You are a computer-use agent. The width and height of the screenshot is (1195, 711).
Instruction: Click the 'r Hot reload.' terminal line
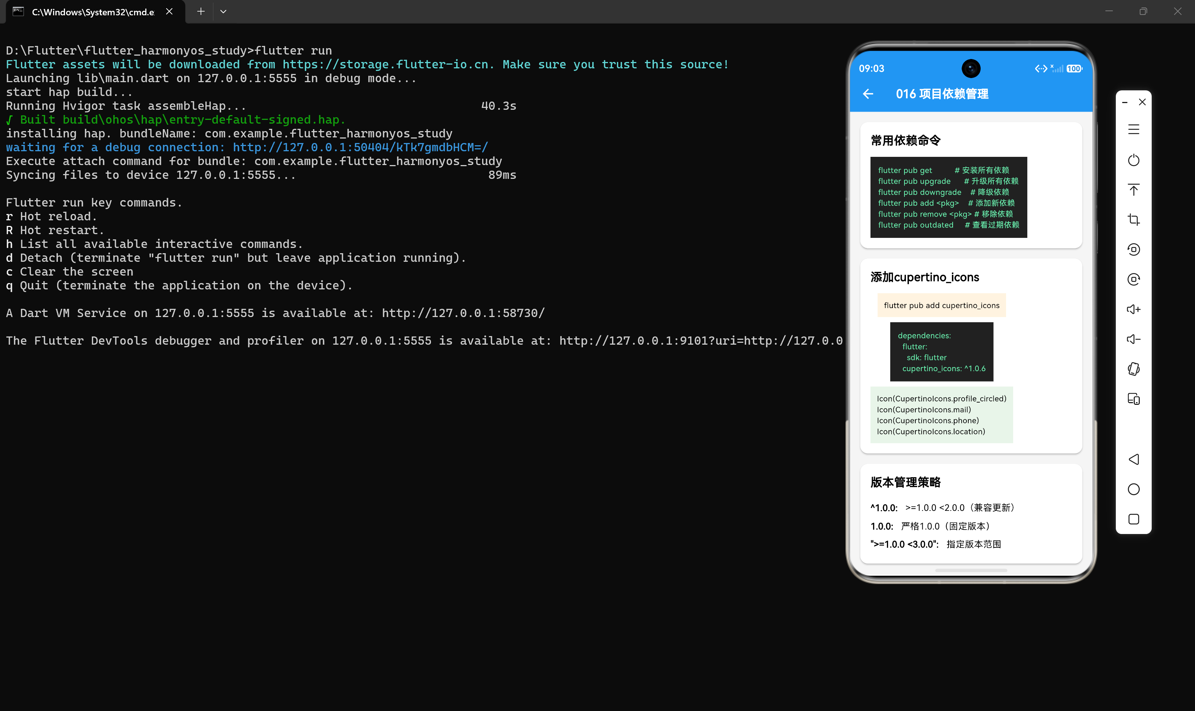point(52,216)
